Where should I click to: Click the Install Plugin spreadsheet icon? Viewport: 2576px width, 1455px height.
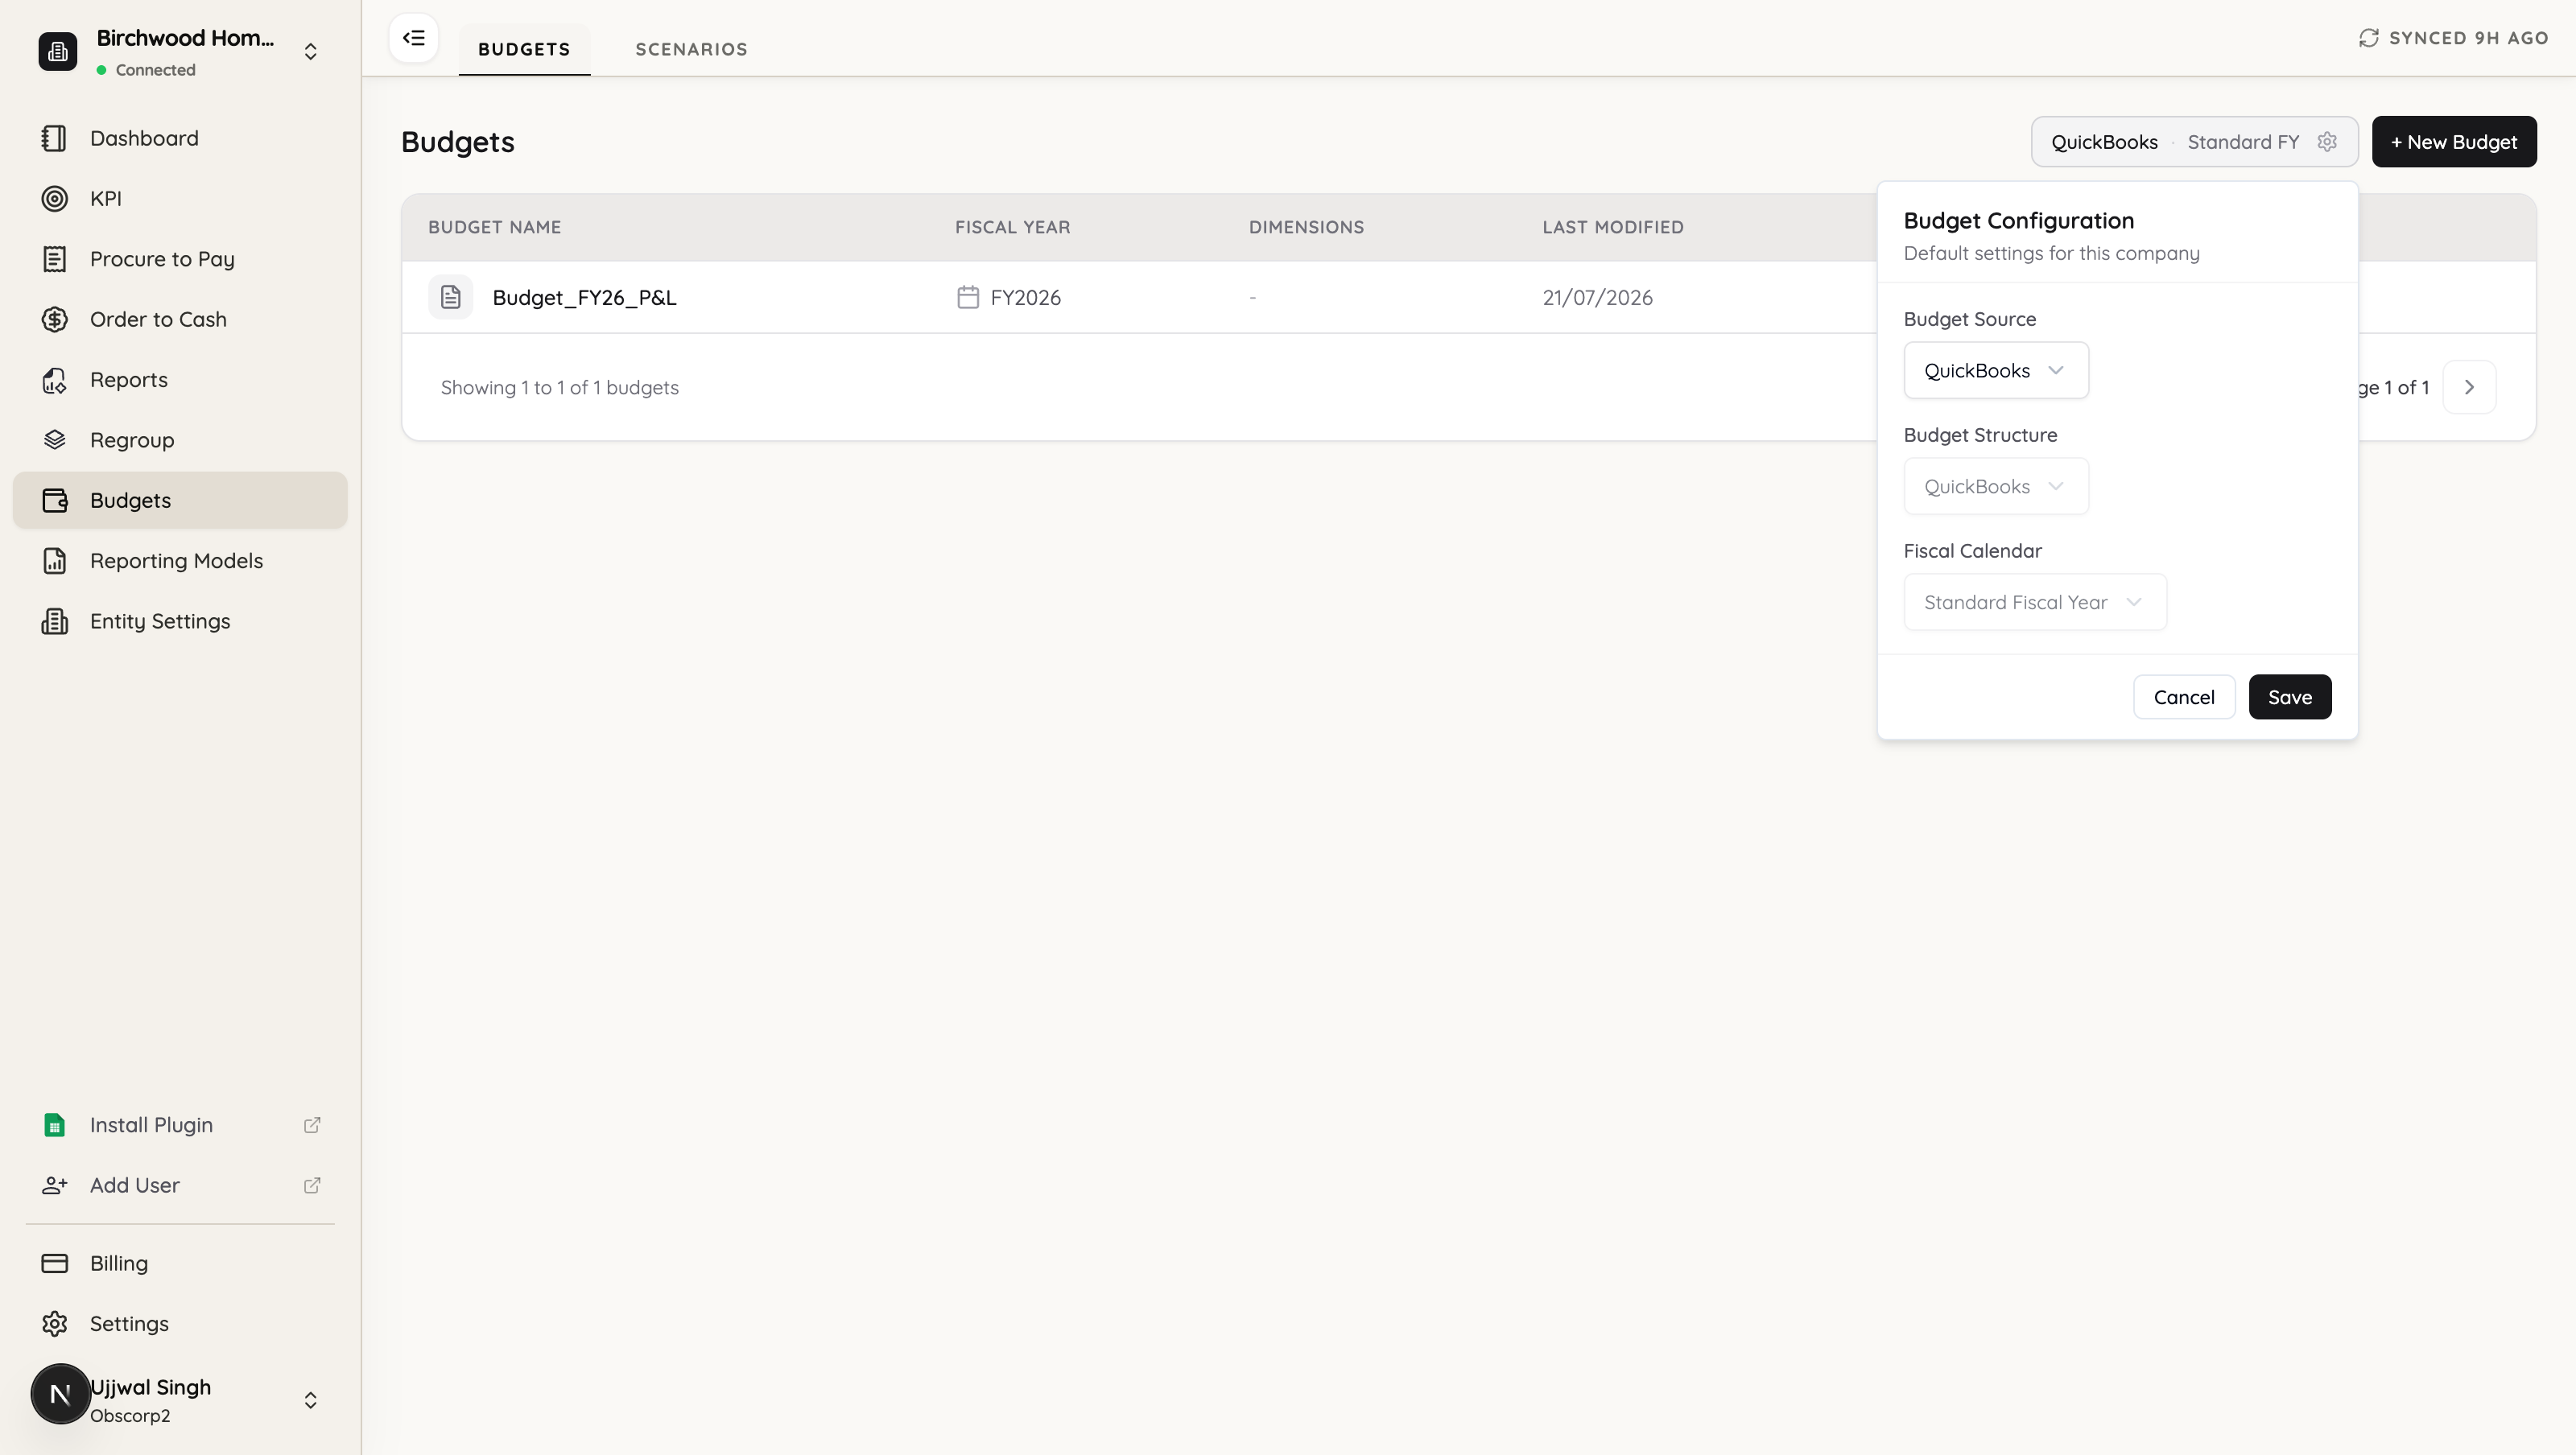tap(55, 1125)
